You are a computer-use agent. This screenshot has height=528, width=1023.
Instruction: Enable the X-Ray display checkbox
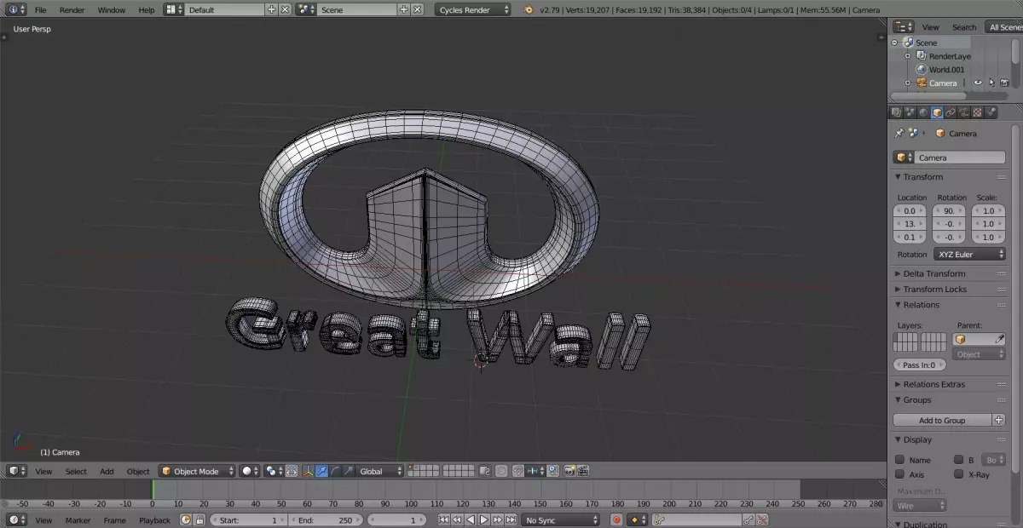[x=959, y=474]
